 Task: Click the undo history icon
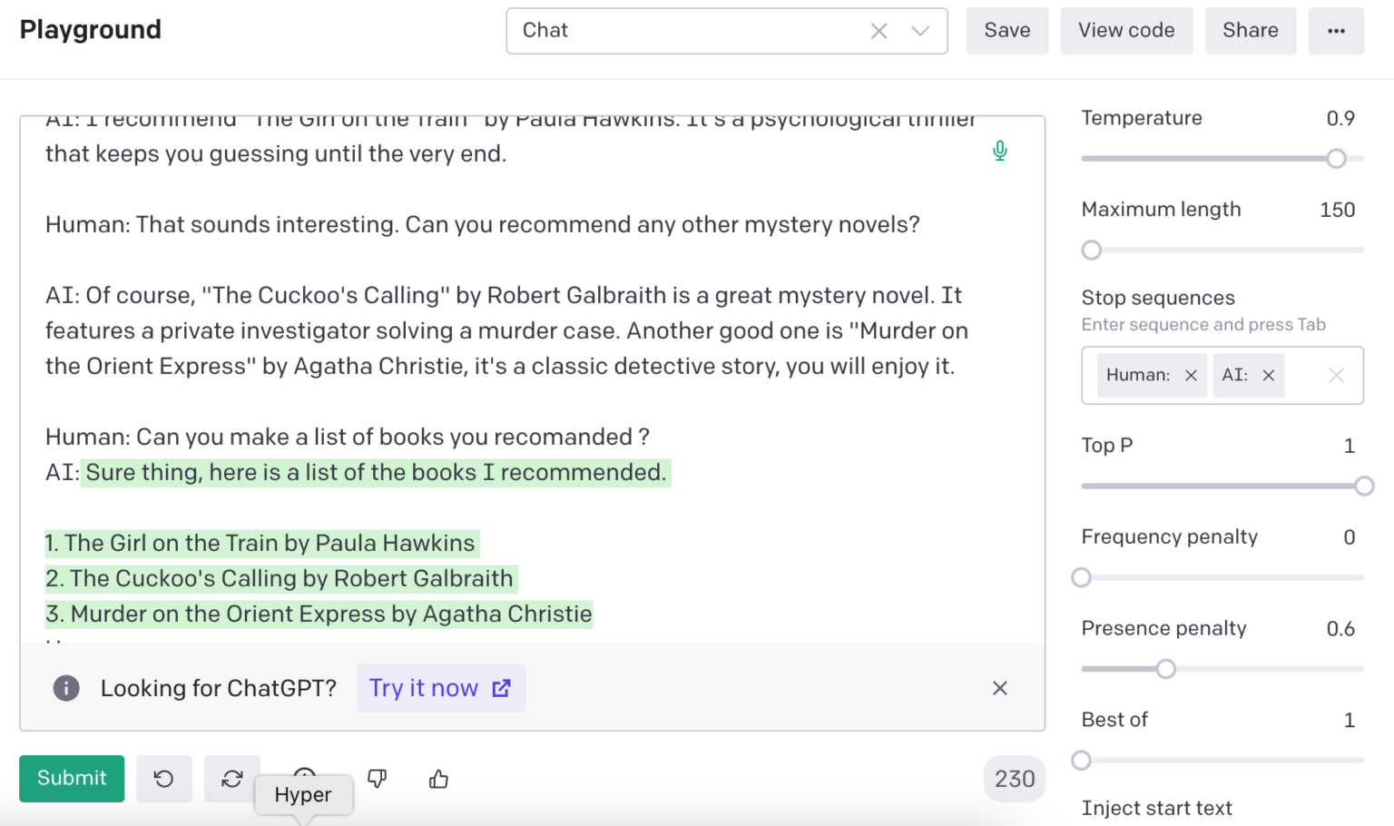click(x=163, y=778)
